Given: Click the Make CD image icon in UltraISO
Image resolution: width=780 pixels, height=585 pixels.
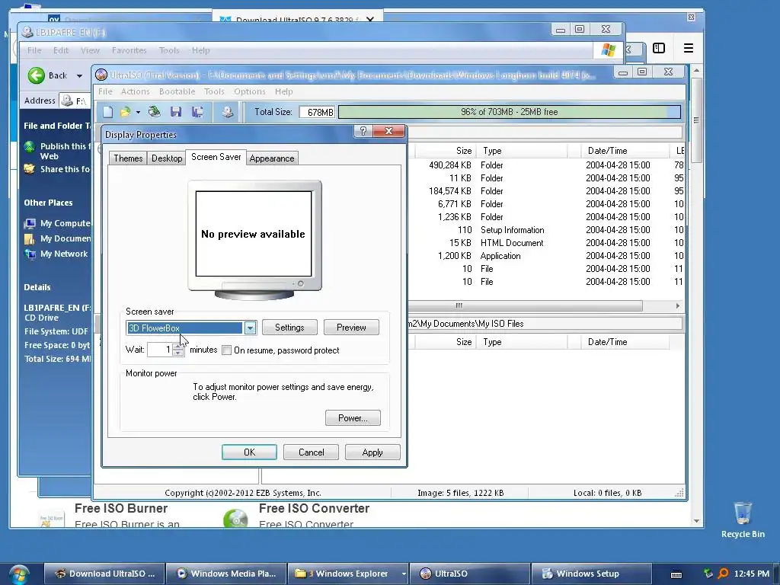Looking at the screenshot, I should click(227, 112).
